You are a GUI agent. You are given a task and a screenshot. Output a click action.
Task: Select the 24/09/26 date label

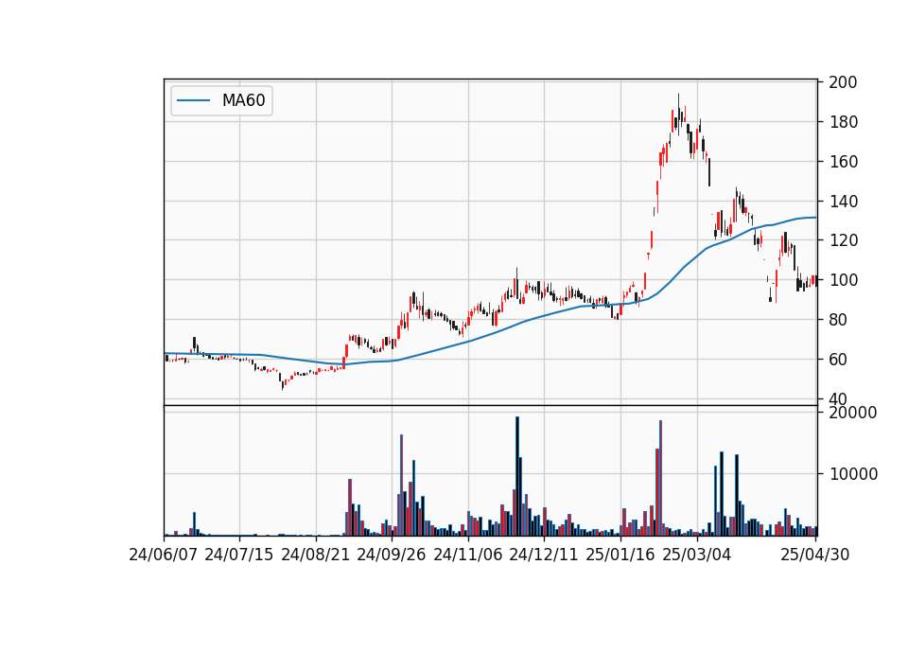[x=391, y=555]
